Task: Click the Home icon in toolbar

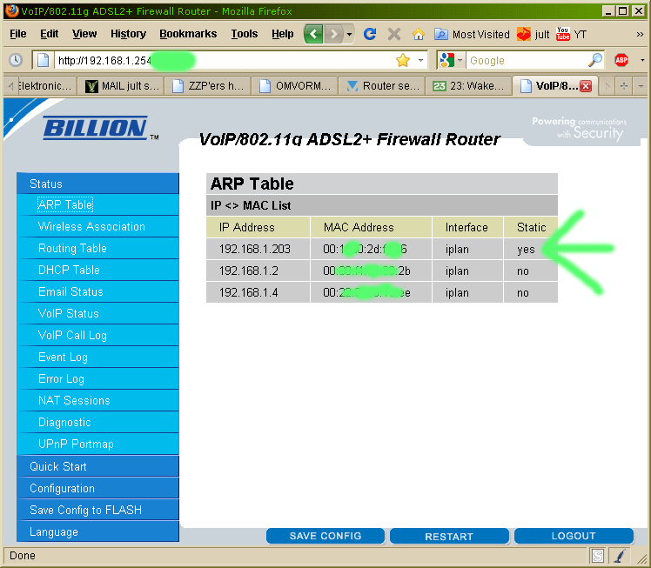Action: point(418,34)
